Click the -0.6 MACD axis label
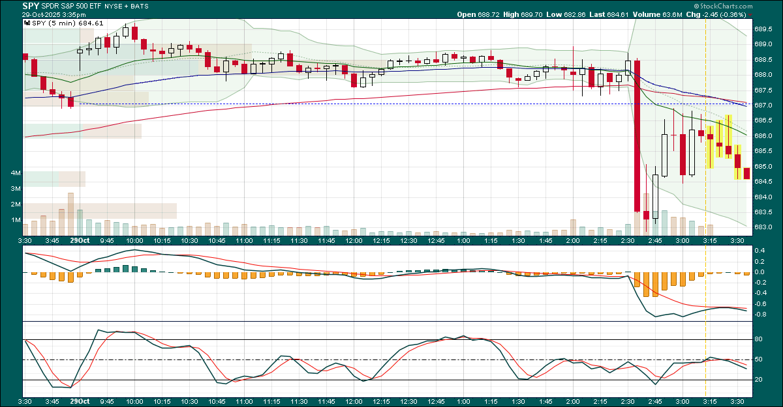The width and height of the screenshot is (783, 407). [x=761, y=304]
